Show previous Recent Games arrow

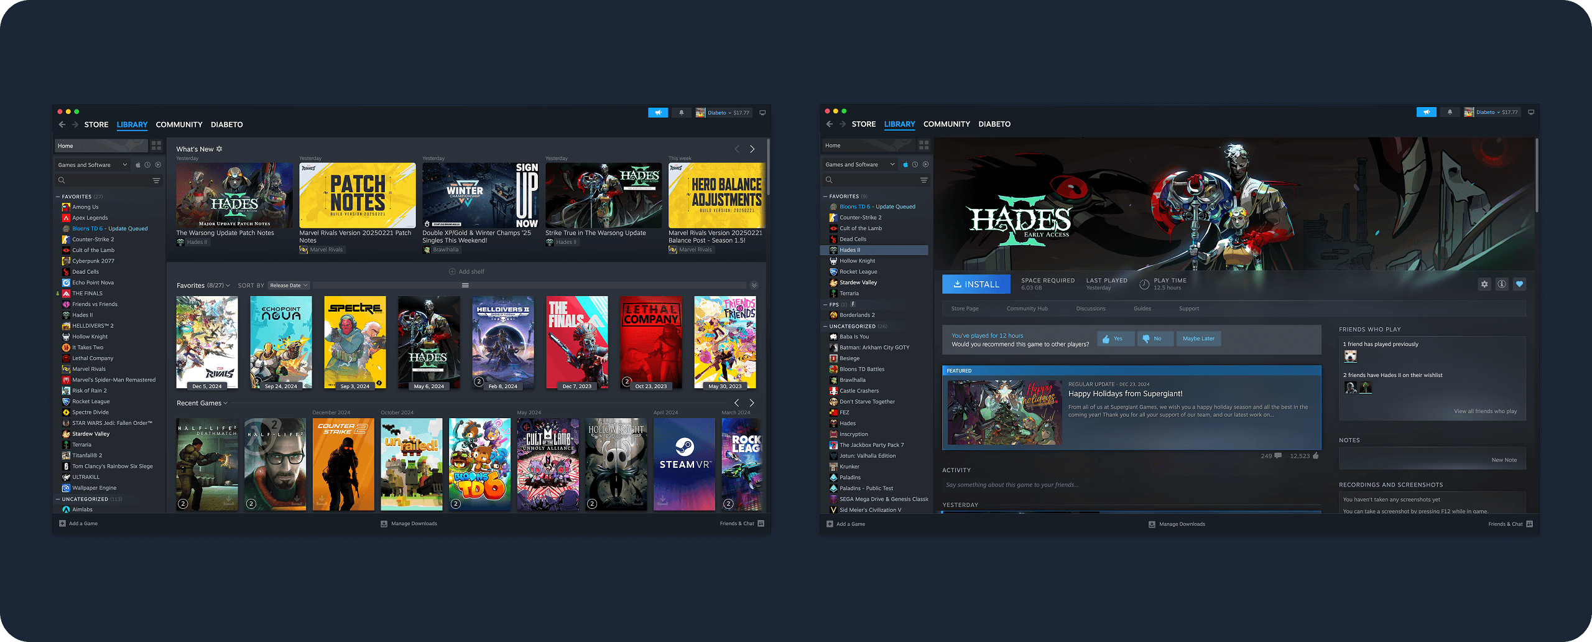(x=737, y=402)
